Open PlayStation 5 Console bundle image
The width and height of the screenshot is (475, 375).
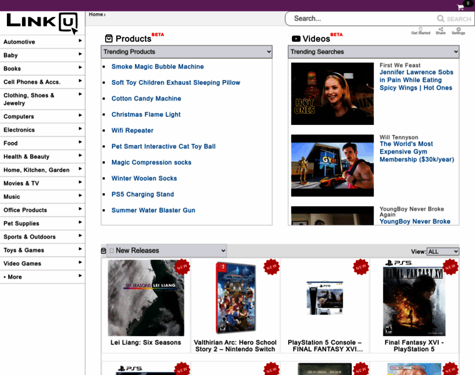pyautogui.click(x=324, y=298)
